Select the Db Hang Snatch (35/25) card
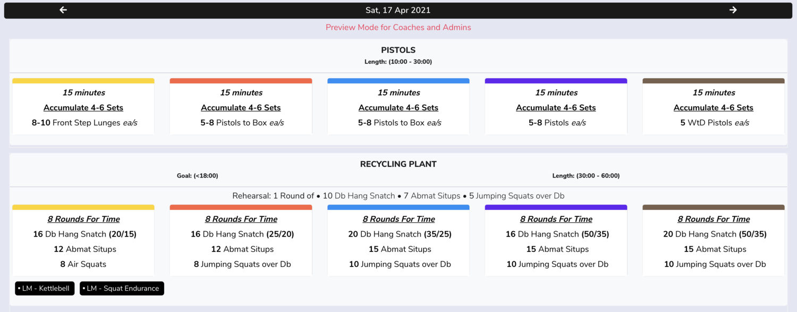The image size is (797, 312). (x=398, y=240)
